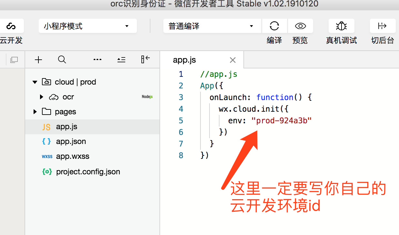Image resolution: width=399 pixels, height=235 pixels.
Task: Click the }) closing on line 6
Action: coord(223,132)
